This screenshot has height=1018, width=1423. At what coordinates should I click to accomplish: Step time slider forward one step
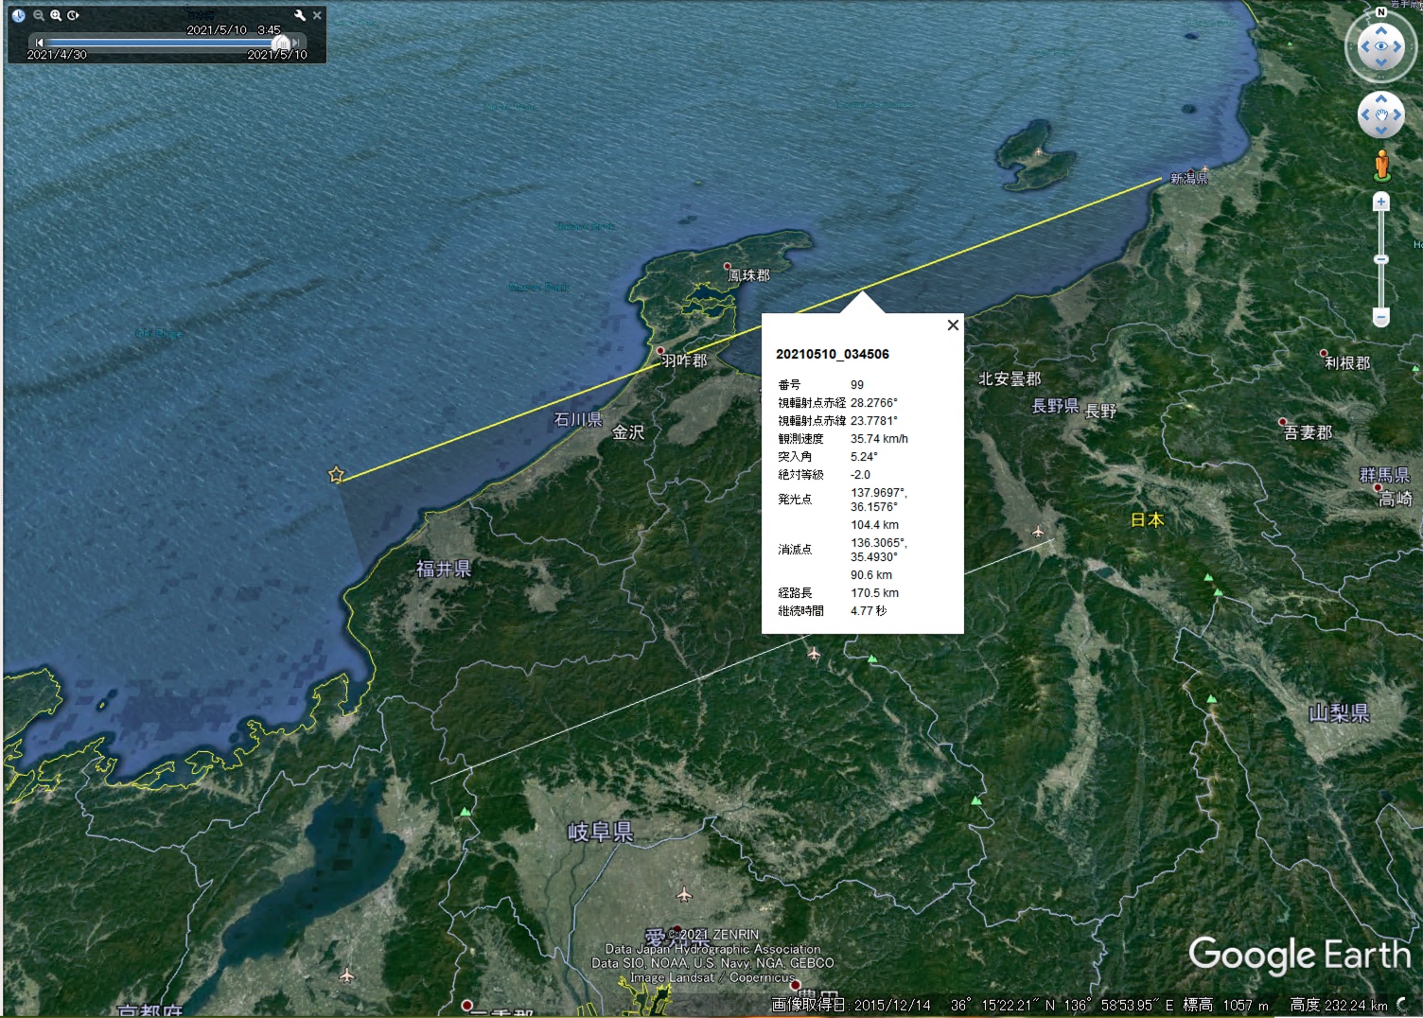(296, 43)
